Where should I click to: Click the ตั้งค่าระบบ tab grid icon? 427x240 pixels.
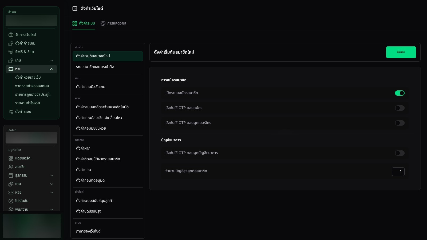(75, 23)
